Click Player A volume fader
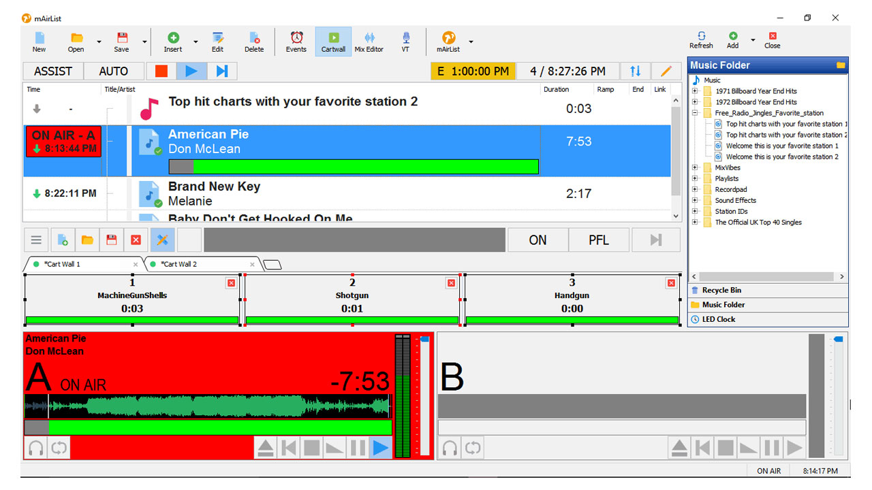This screenshot has height=490, width=872. pos(424,339)
